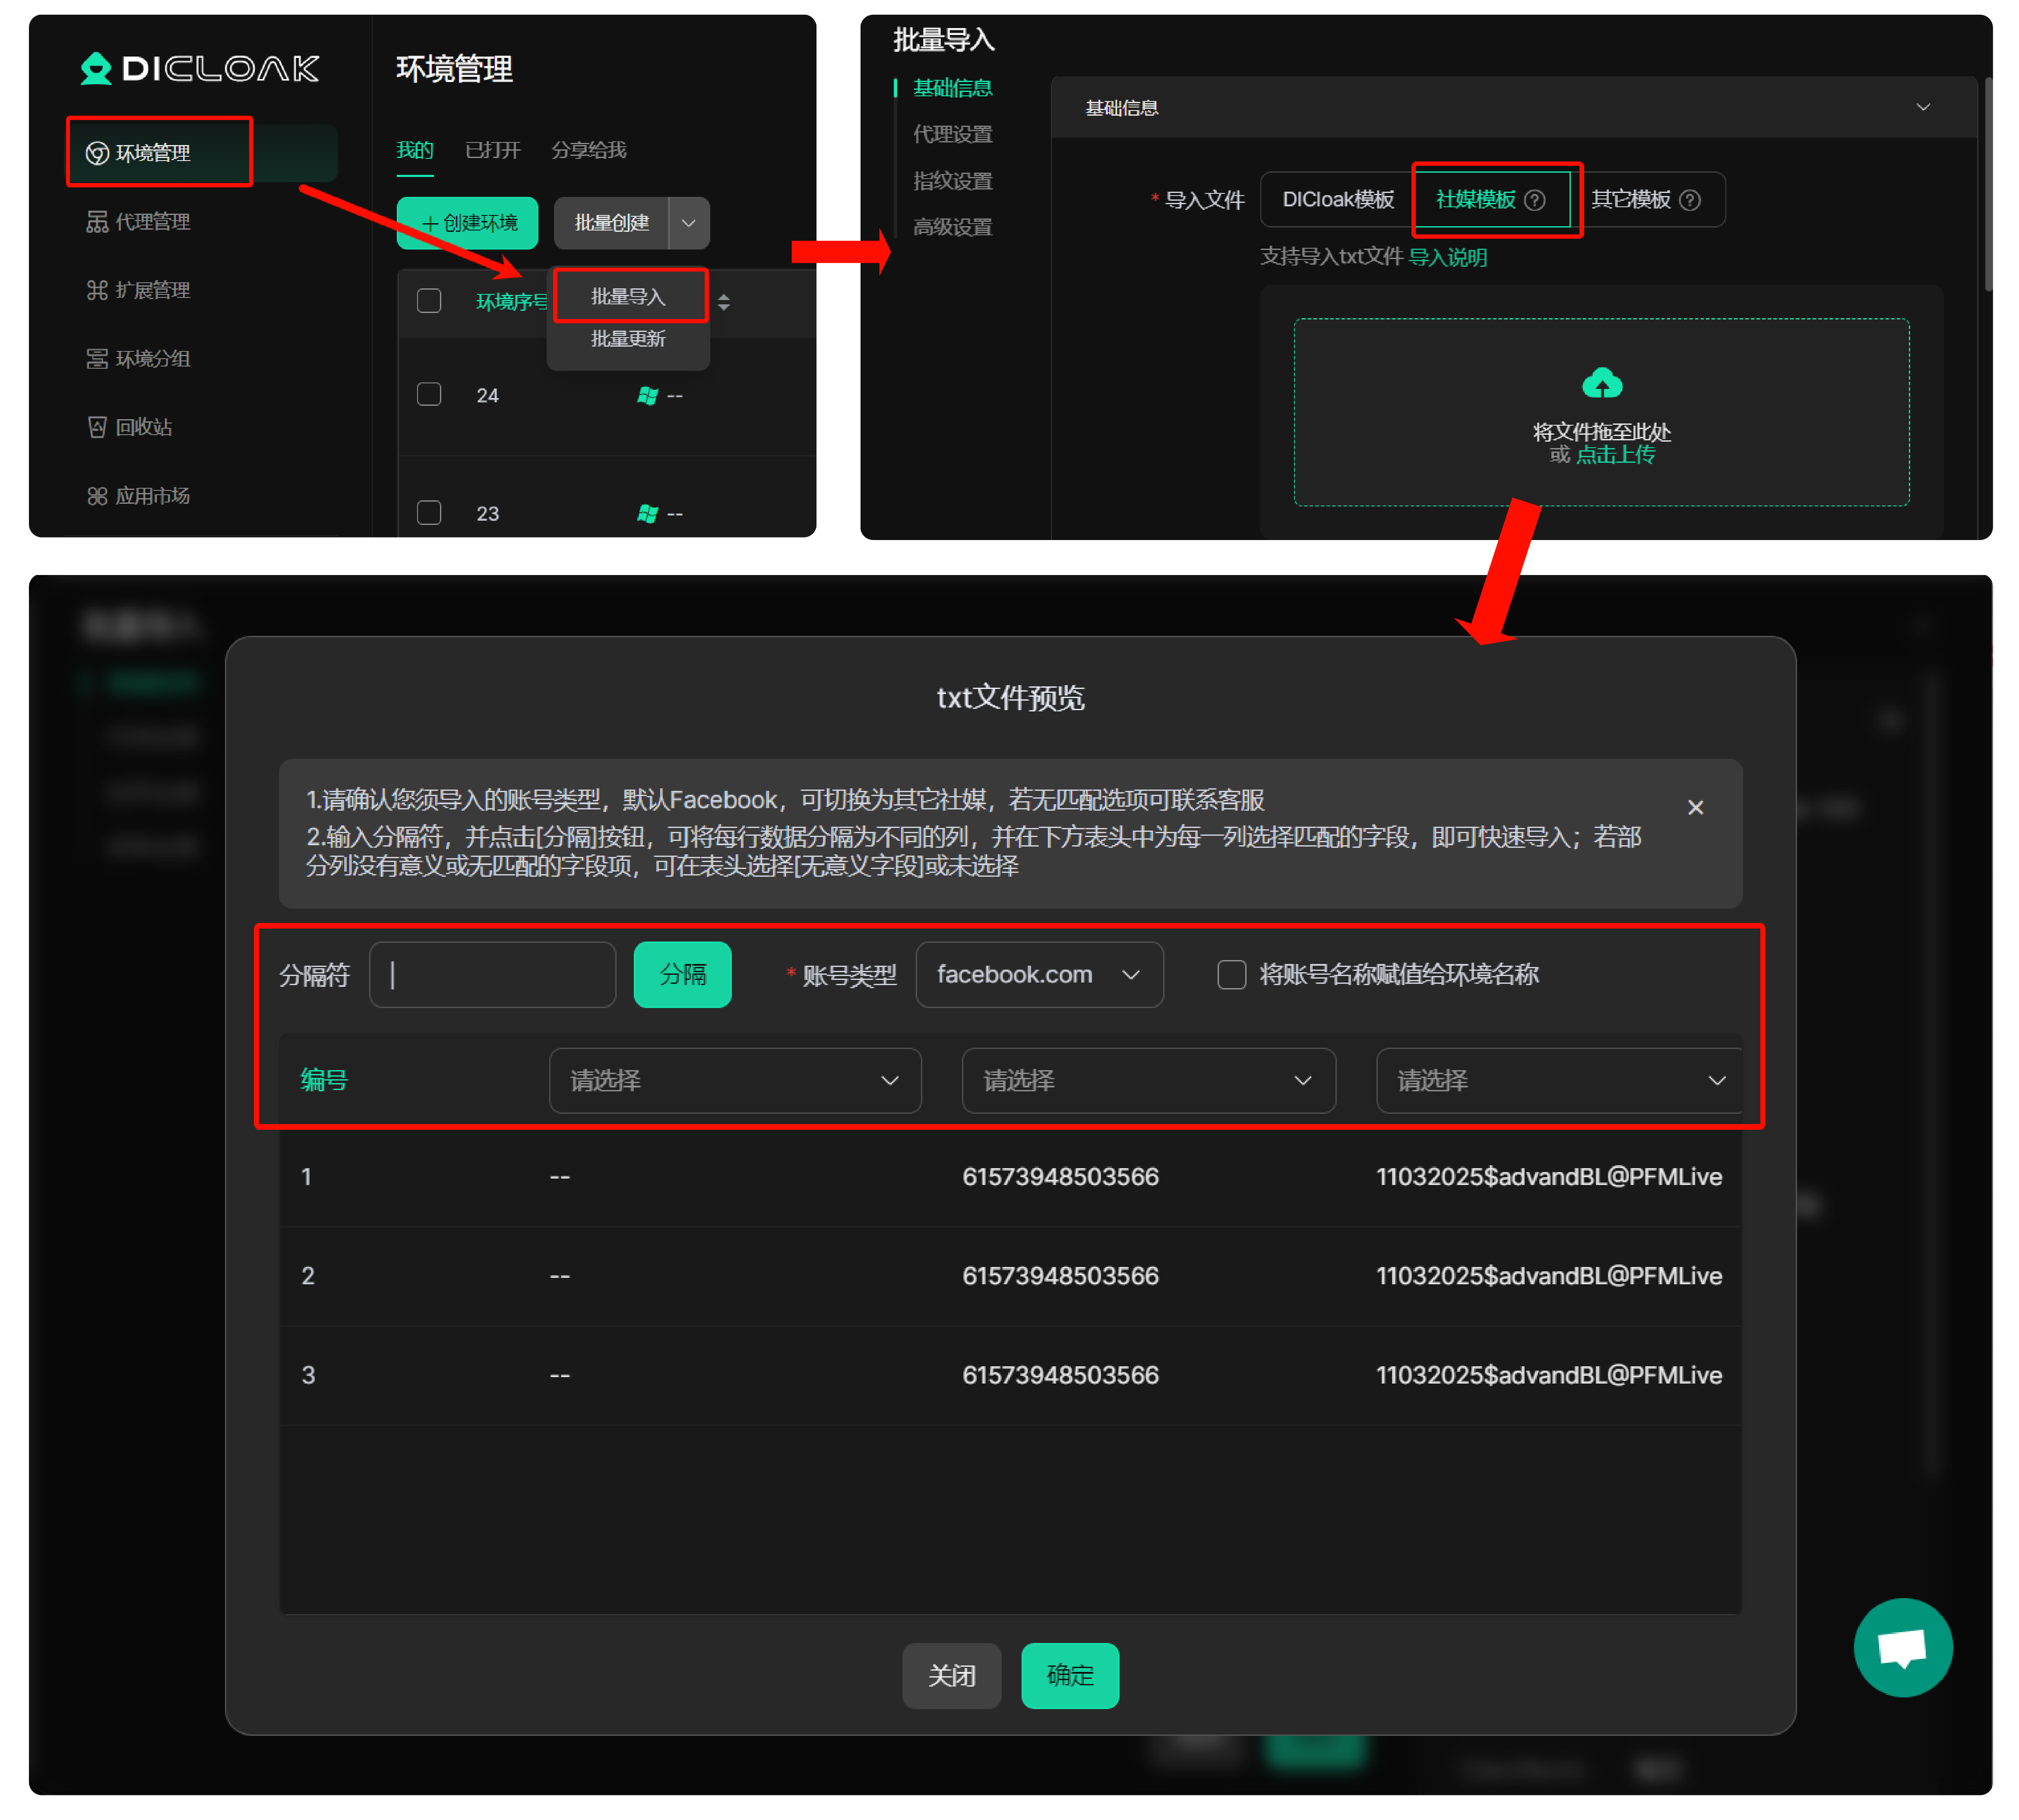Screen dimensions: 2019x1820
Task: Click the cloud upload icon
Action: (1602, 383)
